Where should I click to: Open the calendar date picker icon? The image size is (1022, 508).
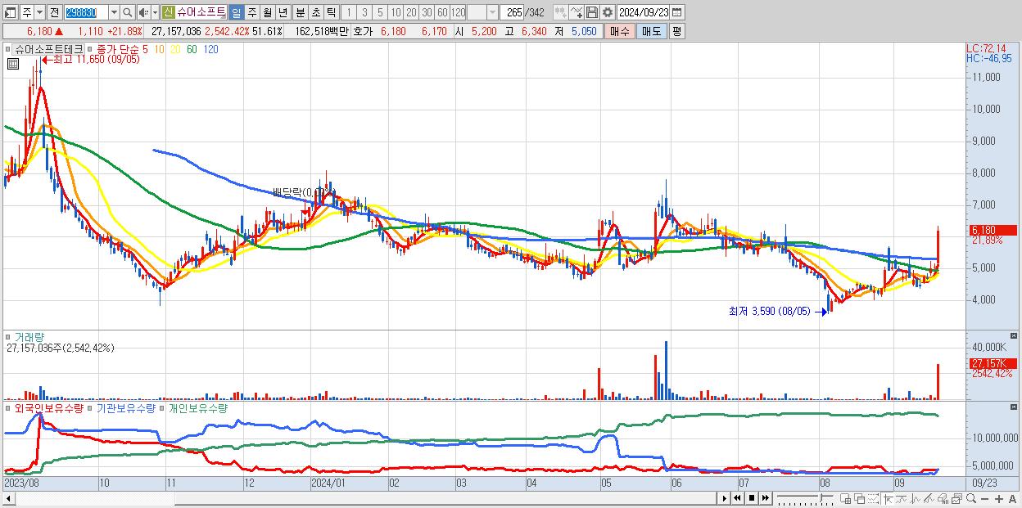point(677,12)
